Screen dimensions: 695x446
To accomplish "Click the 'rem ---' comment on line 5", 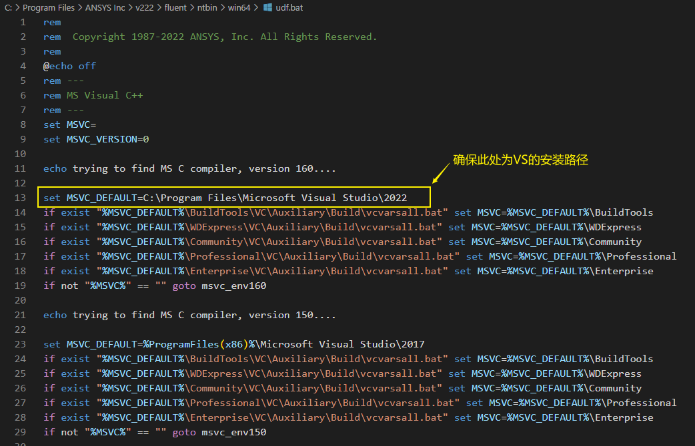I will coord(64,81).
